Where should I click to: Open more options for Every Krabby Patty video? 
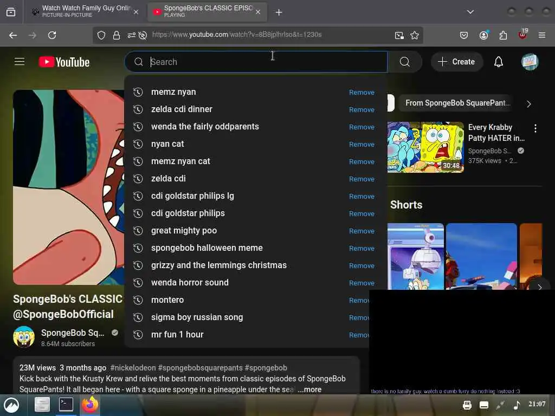pyautogui.click(x=535, y=128)
